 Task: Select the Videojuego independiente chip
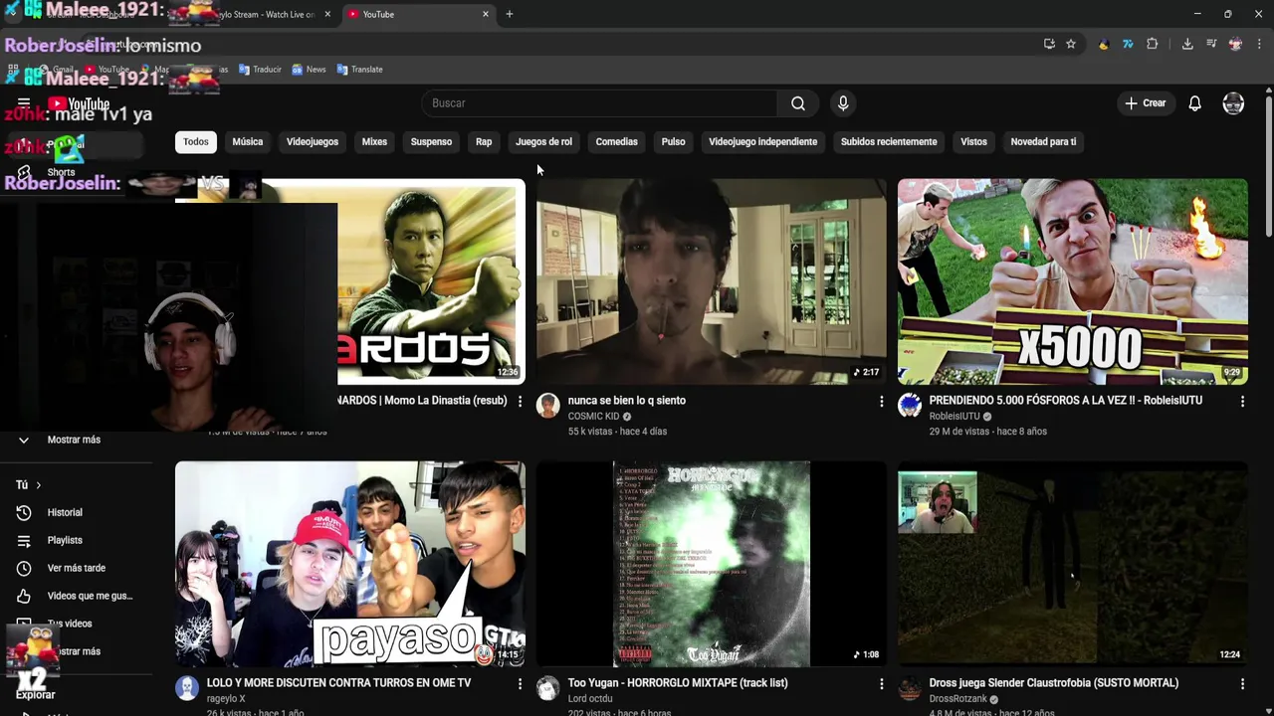762,141
